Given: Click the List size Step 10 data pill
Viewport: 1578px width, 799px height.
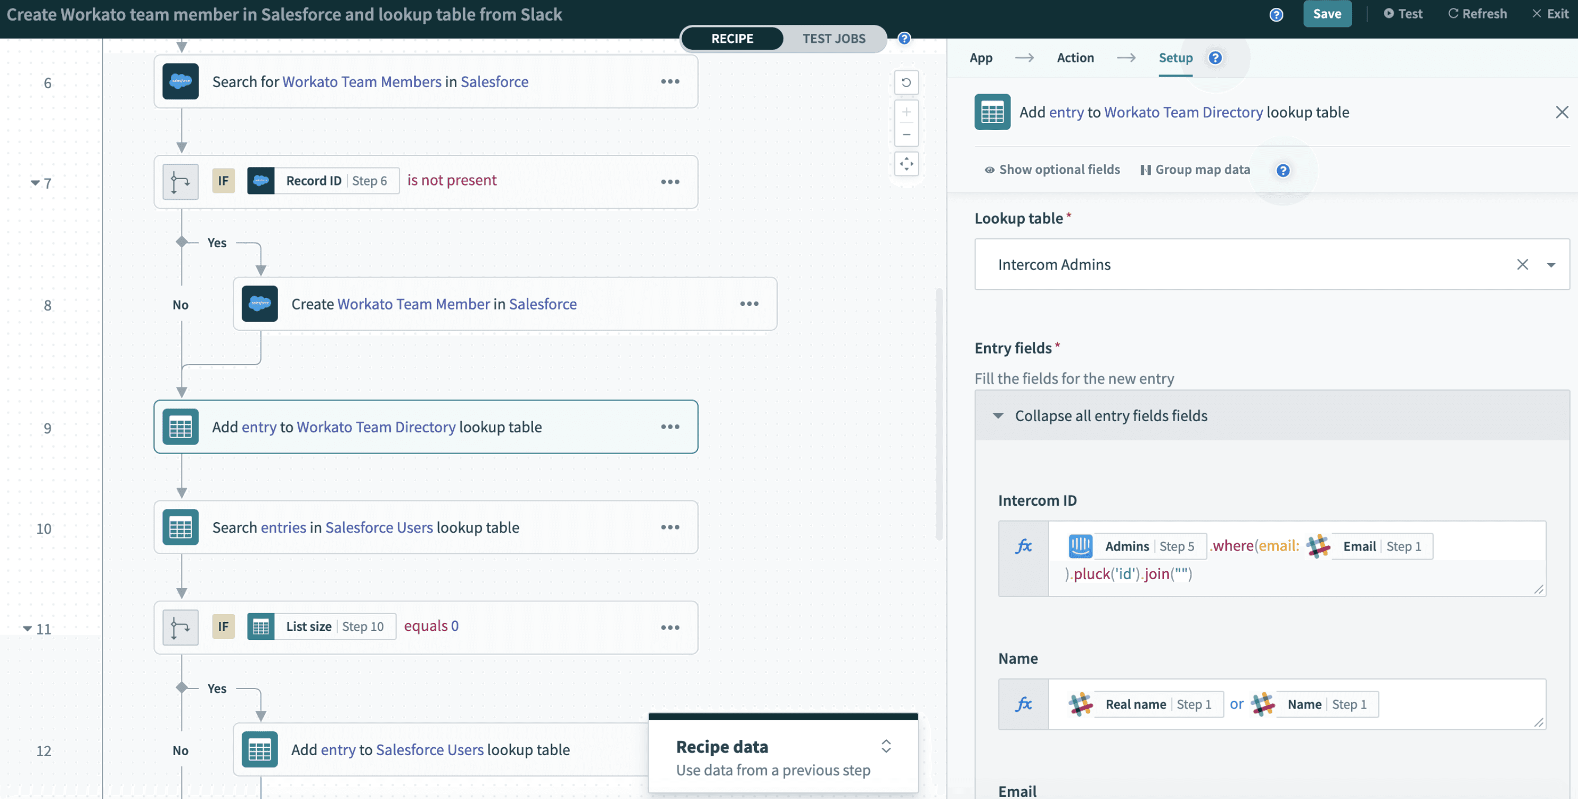Looking at the screenshot, I should point(322,626).
